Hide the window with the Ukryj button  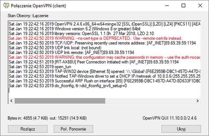pyautogui.click(x=181, y=129)
